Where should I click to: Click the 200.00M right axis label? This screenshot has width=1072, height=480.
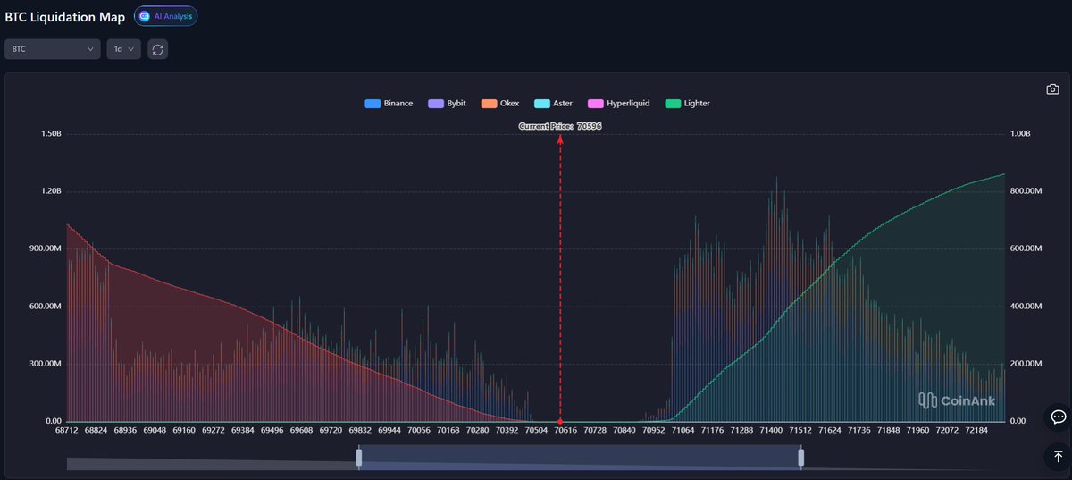coord(1026,364)
